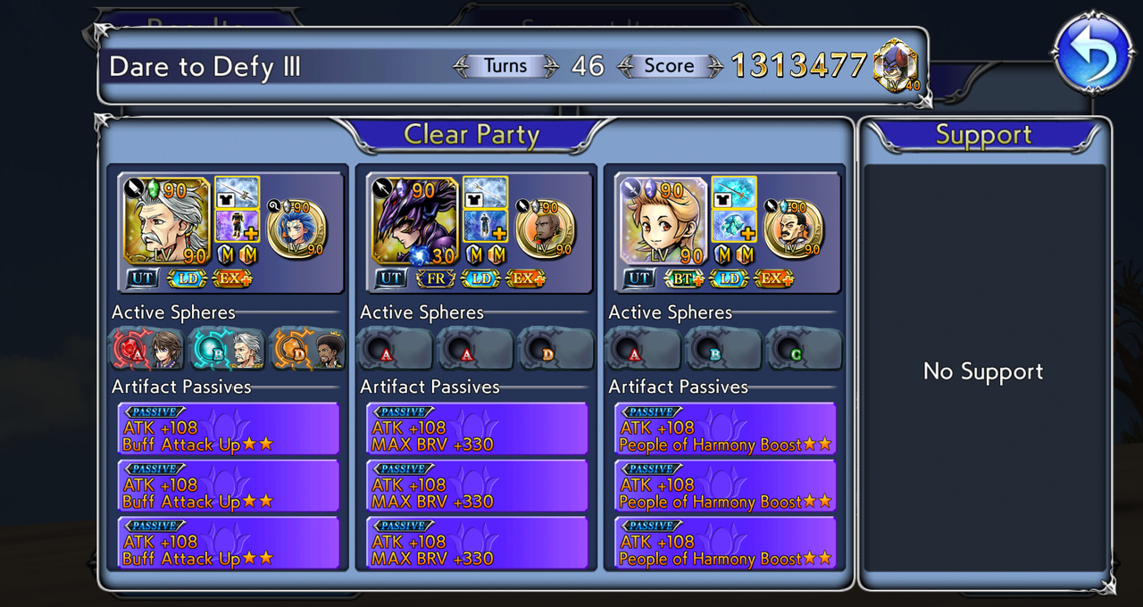
Task: Open the first Buff Attack Up passive
Action: coord(228,428)
